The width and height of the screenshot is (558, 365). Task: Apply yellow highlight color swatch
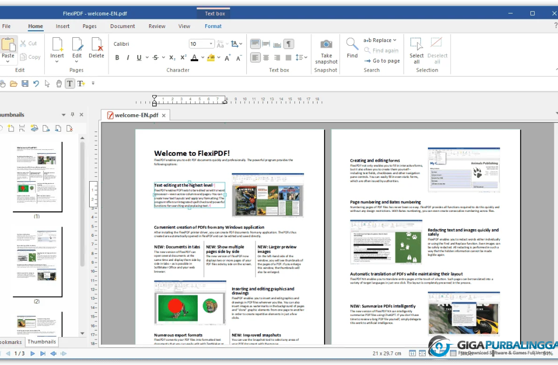coord(211,58)
